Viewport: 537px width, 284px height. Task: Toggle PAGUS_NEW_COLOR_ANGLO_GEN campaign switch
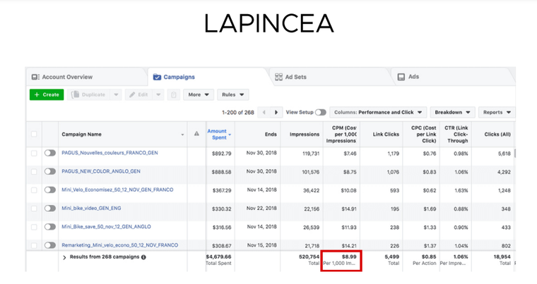[50, 171]
